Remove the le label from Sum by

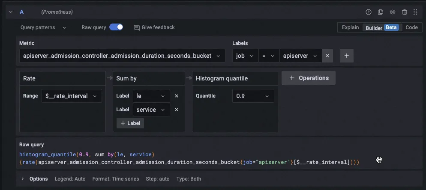tap(176, 96)
